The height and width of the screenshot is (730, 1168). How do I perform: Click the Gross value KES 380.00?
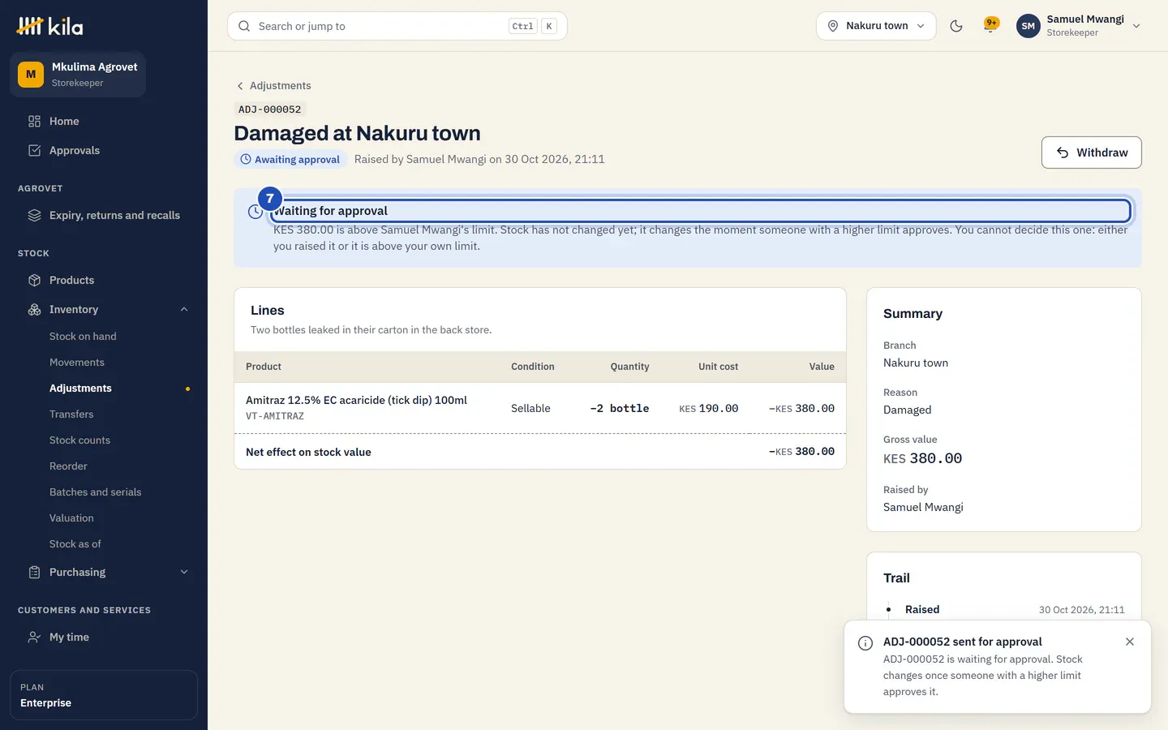[x=922, y=458]
